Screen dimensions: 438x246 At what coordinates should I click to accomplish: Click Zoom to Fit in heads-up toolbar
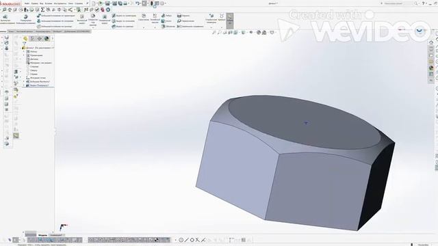tap(214, 33)
